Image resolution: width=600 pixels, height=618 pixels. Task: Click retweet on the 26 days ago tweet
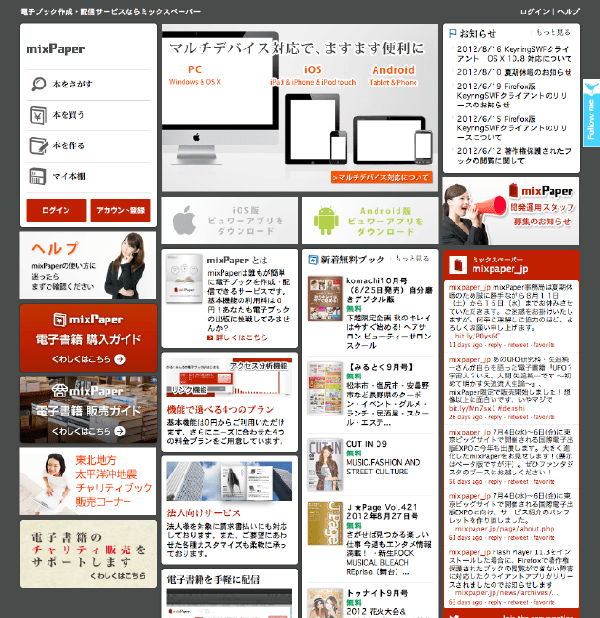point(517,417)
